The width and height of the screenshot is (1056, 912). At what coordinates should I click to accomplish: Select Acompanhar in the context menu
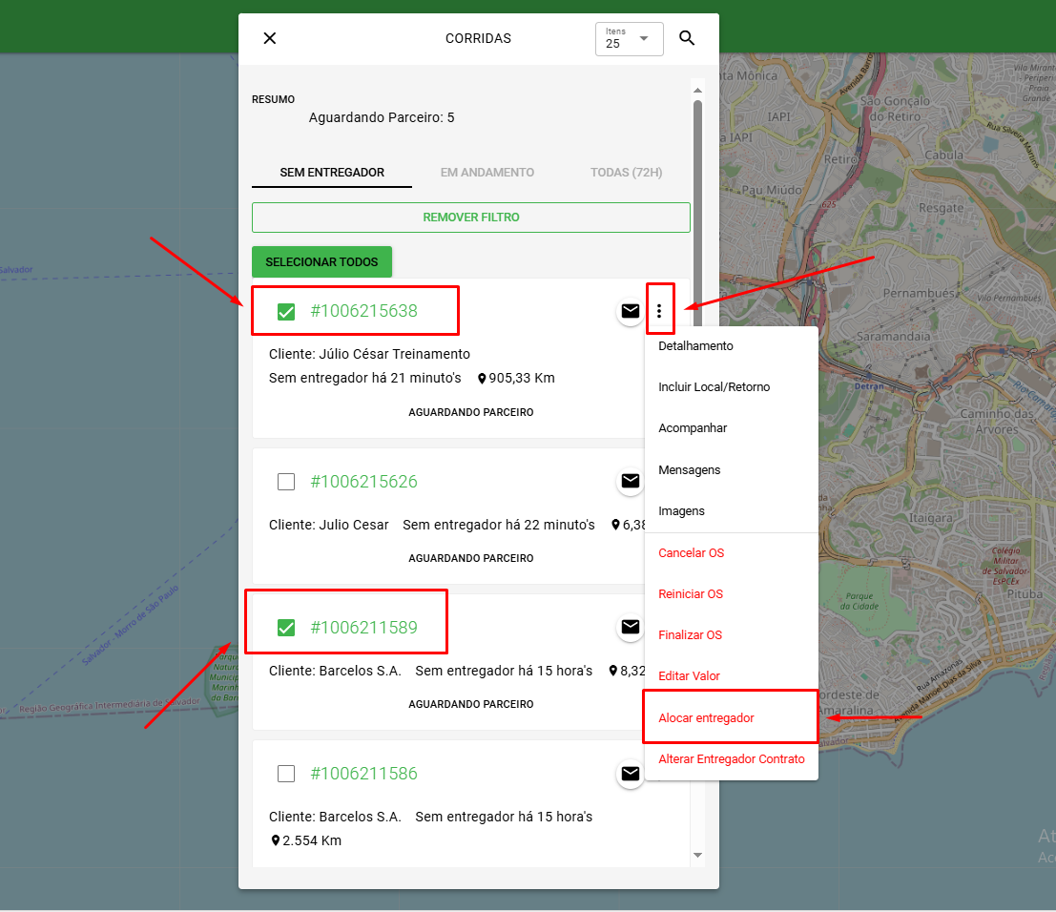pos(732,428)
